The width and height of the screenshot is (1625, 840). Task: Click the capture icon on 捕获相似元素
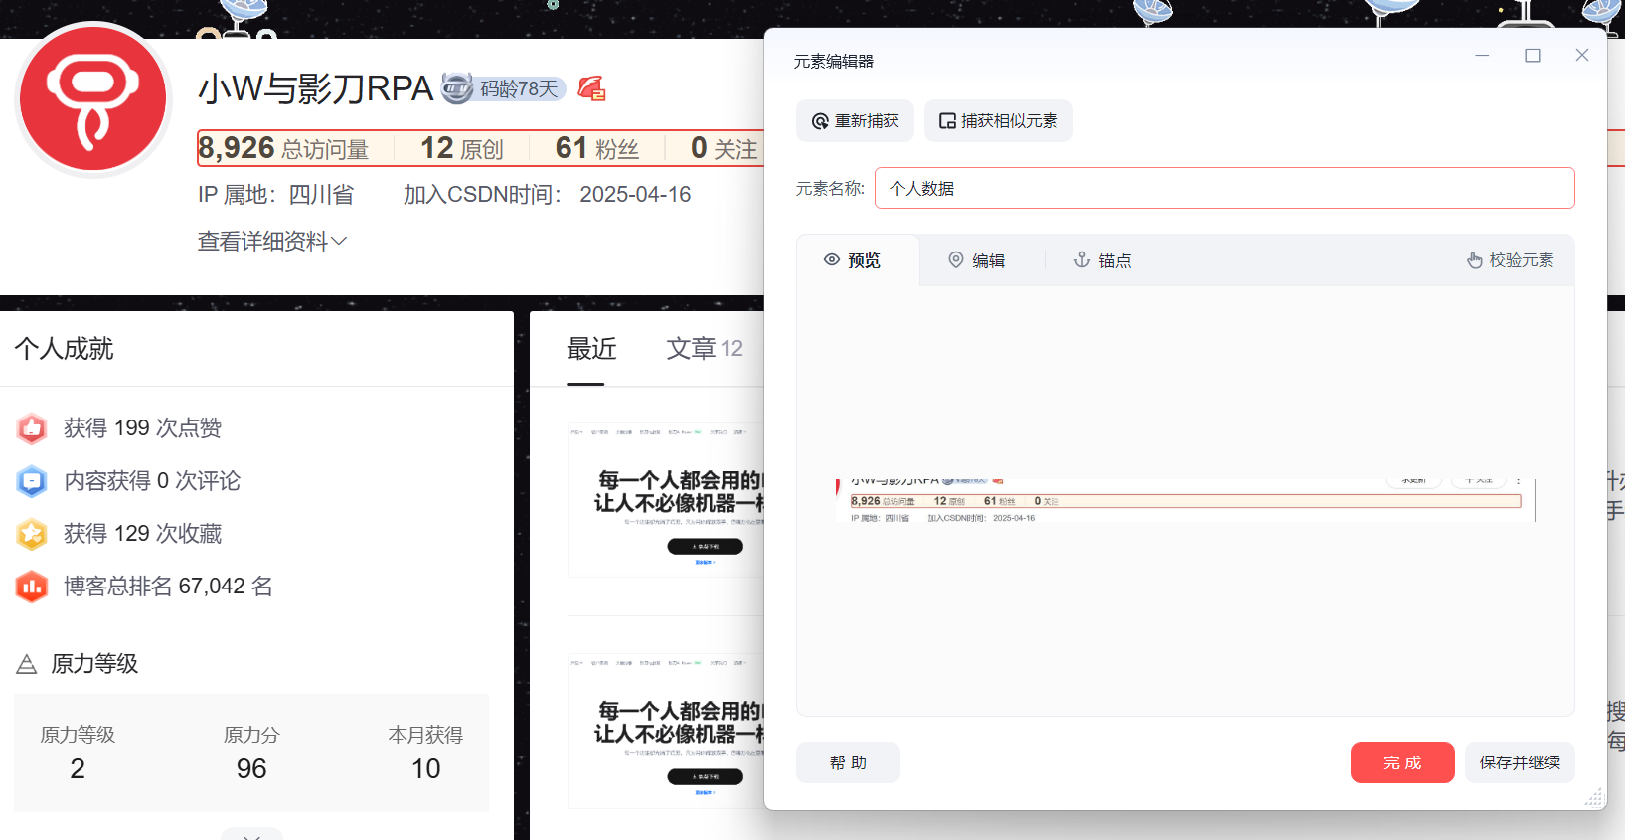click(947, 121)
